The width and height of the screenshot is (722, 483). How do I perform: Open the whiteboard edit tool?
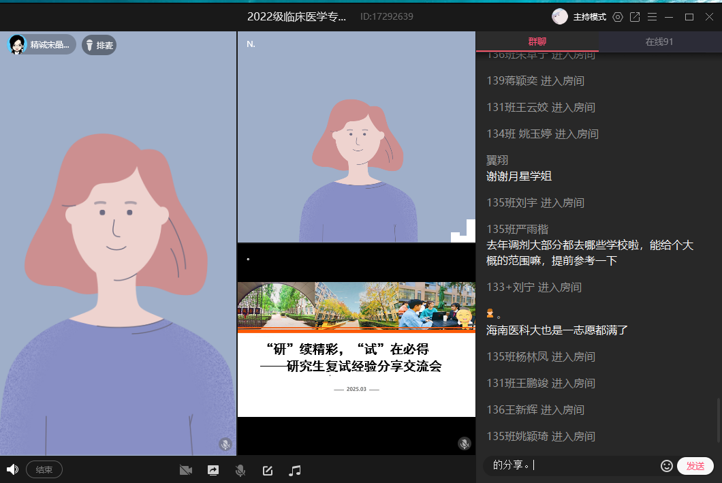point(268,470)
